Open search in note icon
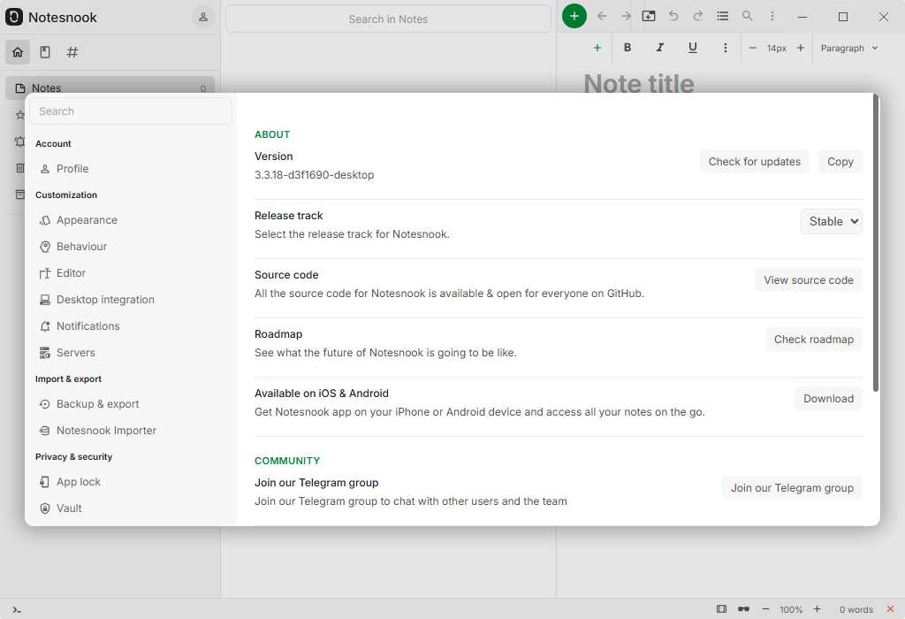The height and width of the screenshot is (619, 905). click(x=747, y=16)
